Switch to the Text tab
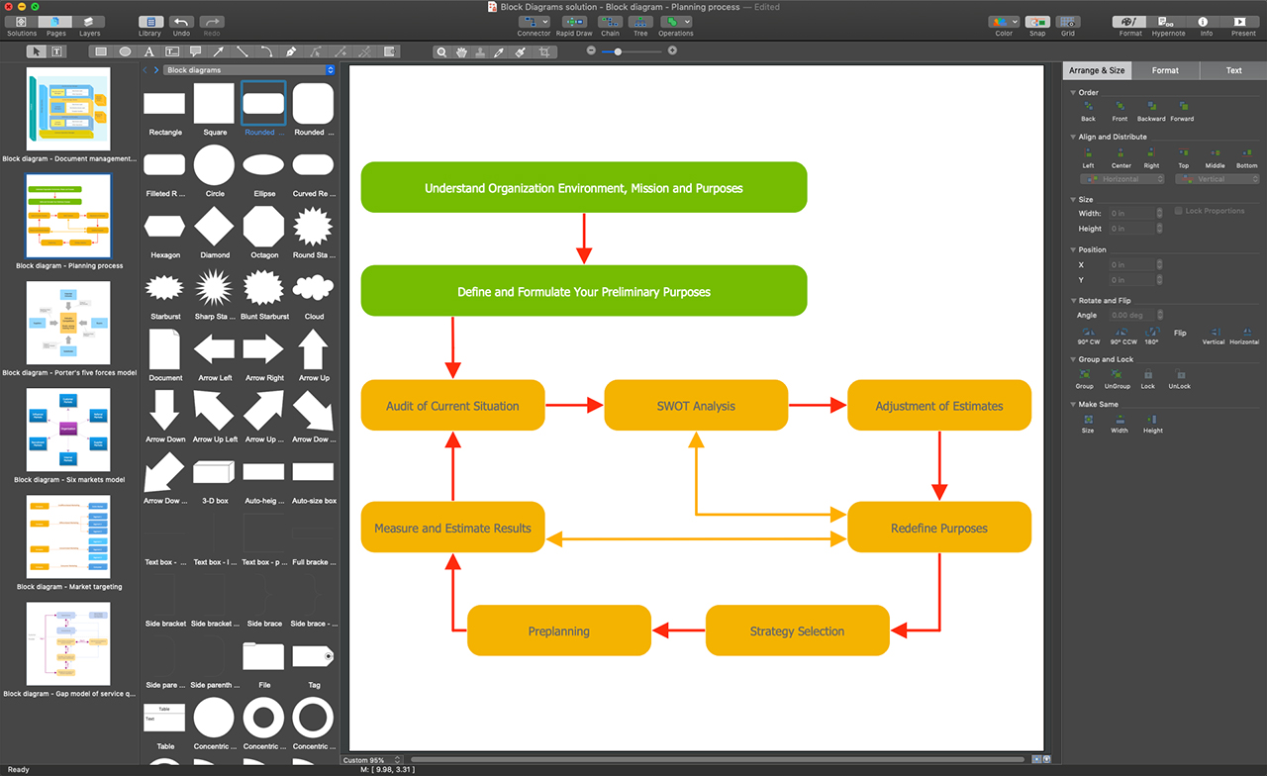 tap(1233, 70)
